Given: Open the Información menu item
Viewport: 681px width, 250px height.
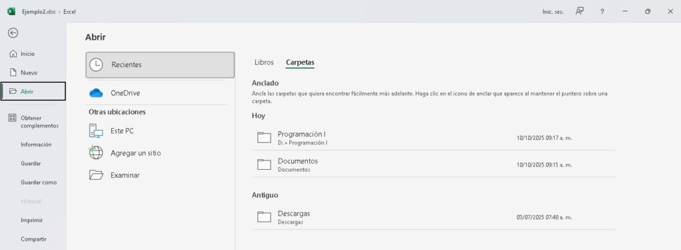Looking at the screenshot, I should (36, 145).
